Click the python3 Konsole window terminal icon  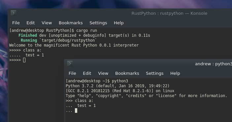[x=70, y=64]
